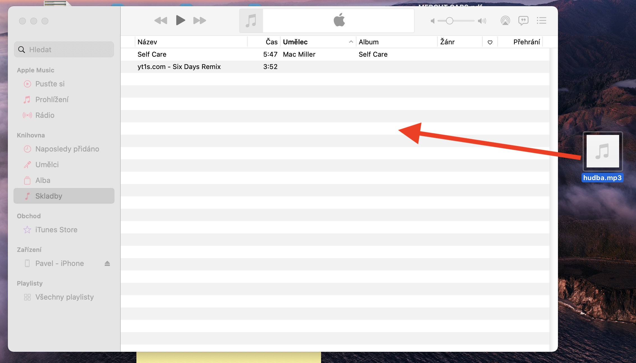Open the Up Next list icon
This screenshot has height=363, width=636.
click(541, 20)
